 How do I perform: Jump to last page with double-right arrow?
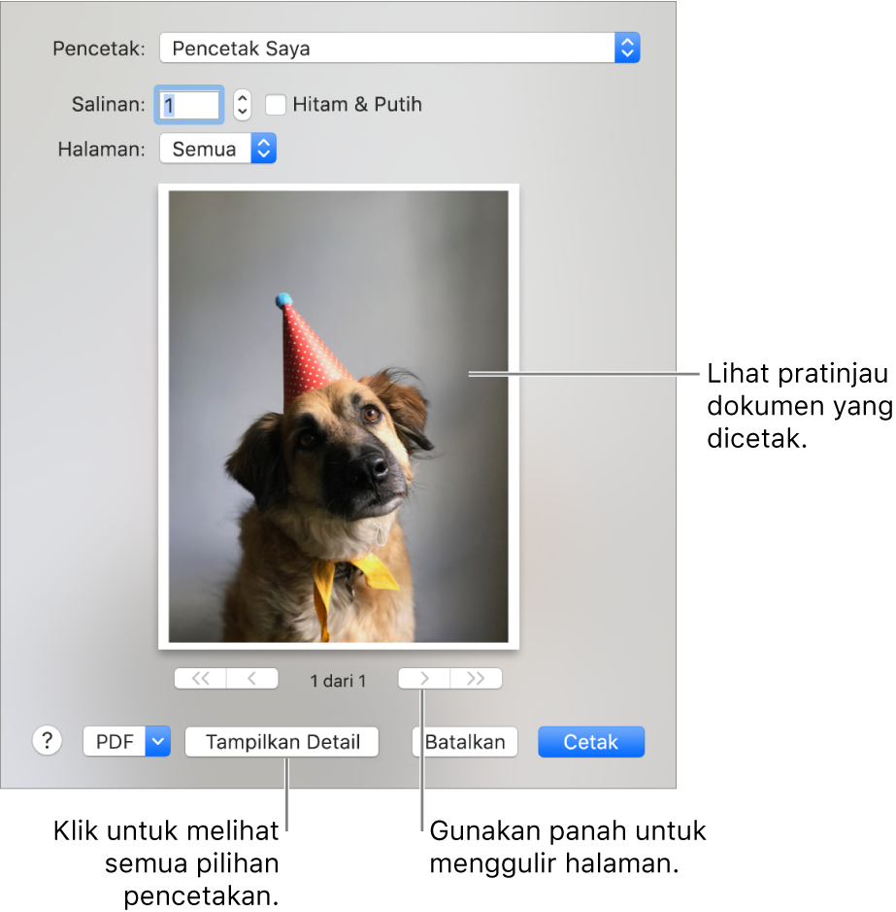tap(476, 678)
